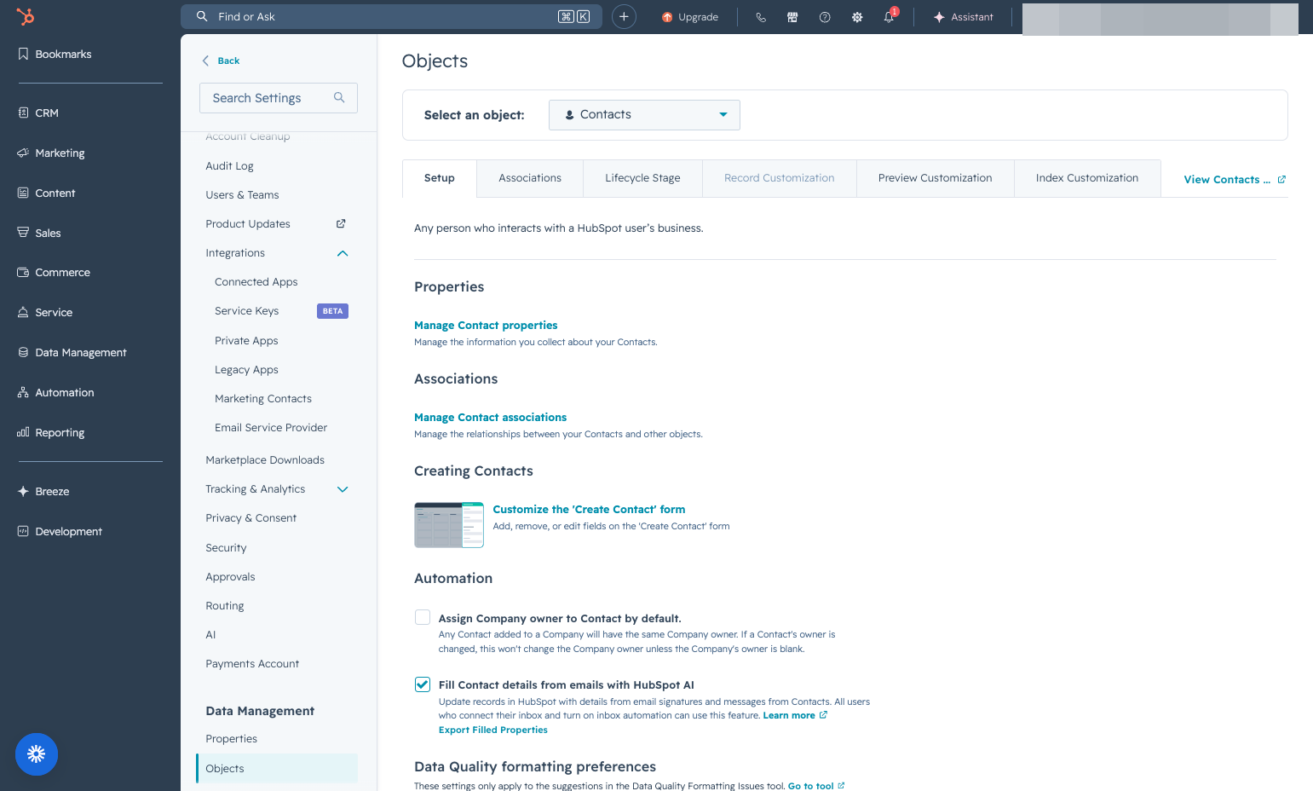The width and height of the screenshot is (1313, 791).
Task: Focus the Find or Ask search bar
Action: (392, 16)
